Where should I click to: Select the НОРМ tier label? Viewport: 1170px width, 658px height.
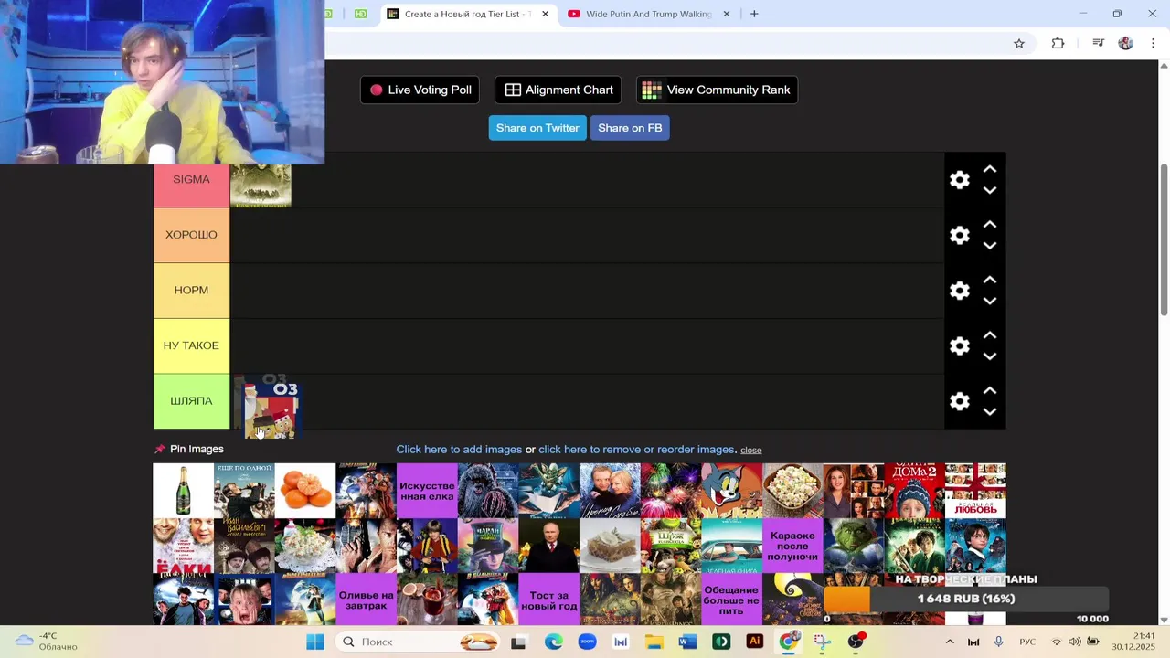[x=191, y=291]
